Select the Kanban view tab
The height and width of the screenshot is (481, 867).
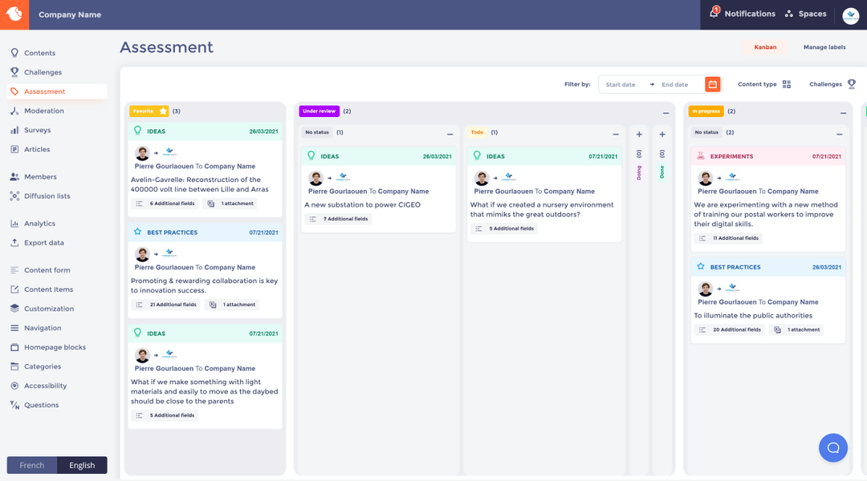764,47
